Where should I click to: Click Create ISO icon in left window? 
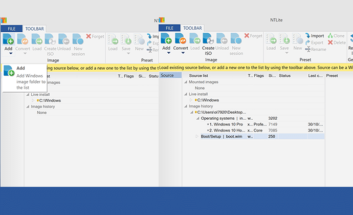point(50,39)
